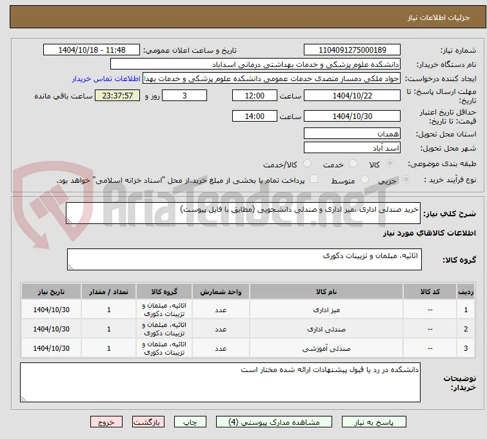The image size is (487, 439).
Task: Click the response deadline date 1404/10/22 field
Action: tap(352, 95)
